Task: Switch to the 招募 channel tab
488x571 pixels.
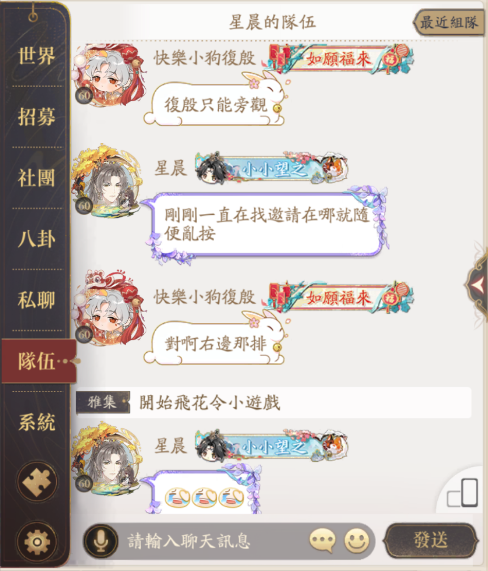Action: pos(36,117)
